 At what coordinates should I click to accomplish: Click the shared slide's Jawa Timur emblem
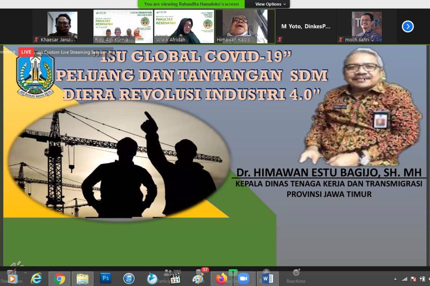pyautogui.click(x=35, y=75)
